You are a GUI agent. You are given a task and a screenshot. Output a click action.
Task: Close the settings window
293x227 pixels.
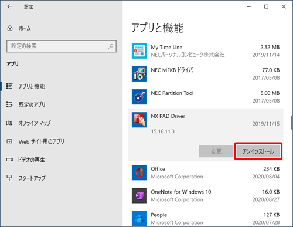pyautogui.click(x=284, y=6)
